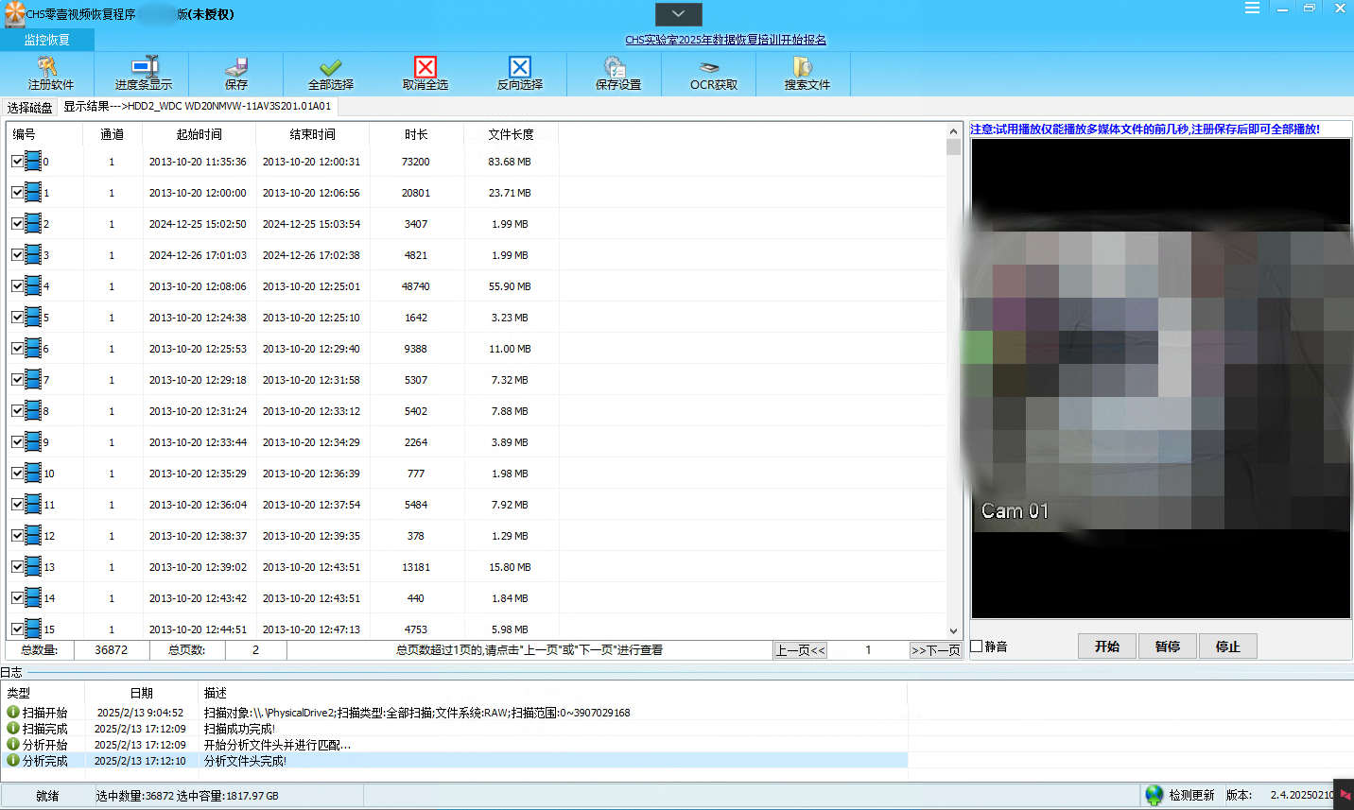Screen dimensions: 1354x810
Task: Uncheck the checkbox for row 2
Action: (x=17, y=223)
